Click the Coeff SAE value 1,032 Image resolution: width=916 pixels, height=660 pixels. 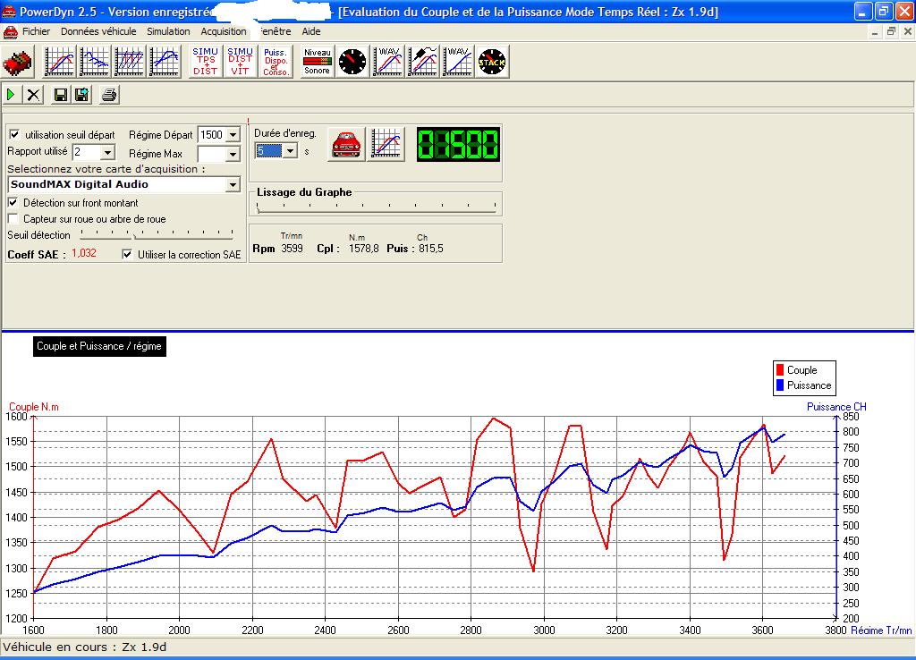tap(83, 253)
